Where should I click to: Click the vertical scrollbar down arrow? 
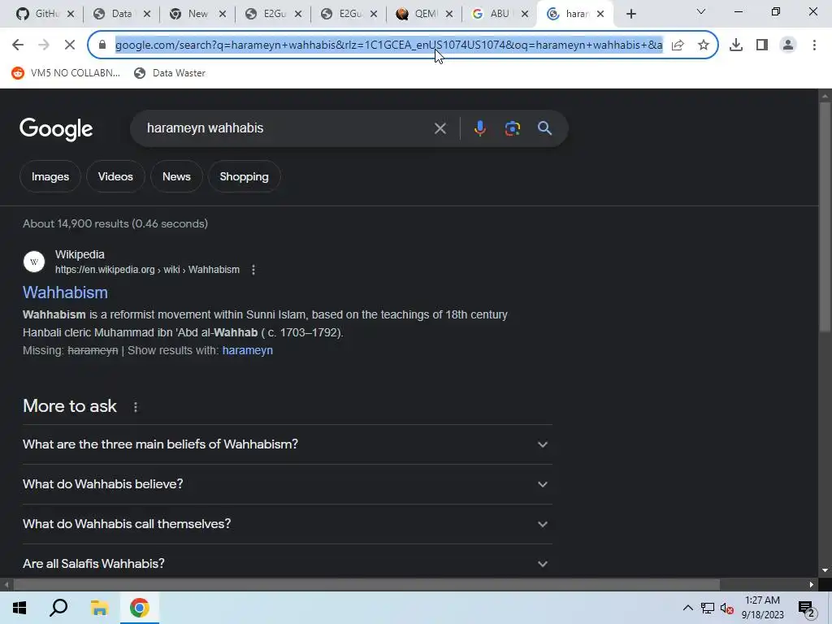click(x=825, y=571)
